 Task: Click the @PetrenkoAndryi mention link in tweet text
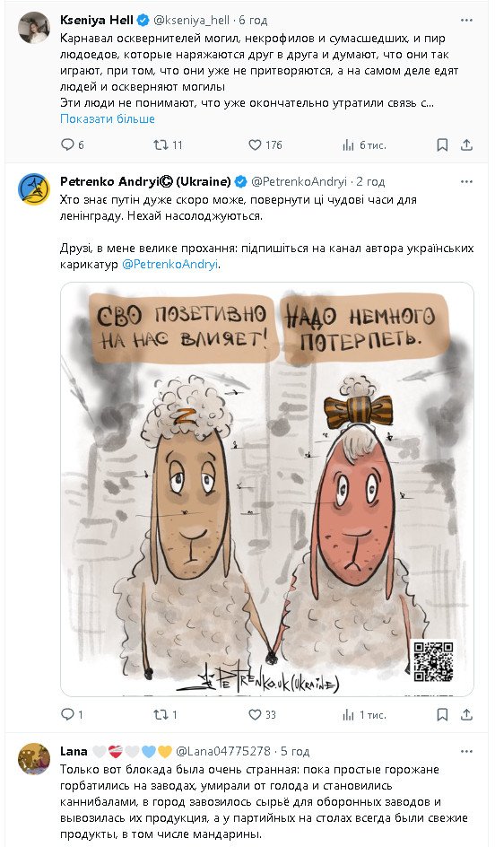170,265
